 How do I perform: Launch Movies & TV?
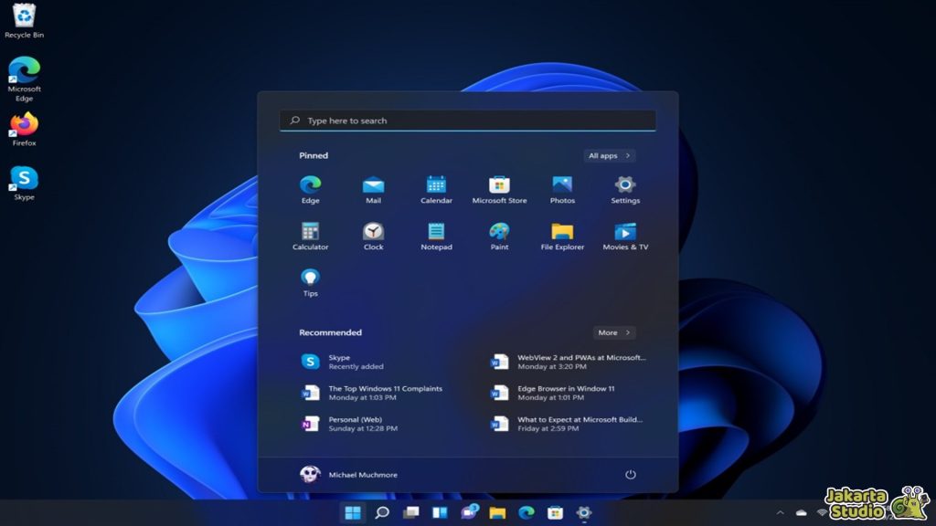click(625, 237)
